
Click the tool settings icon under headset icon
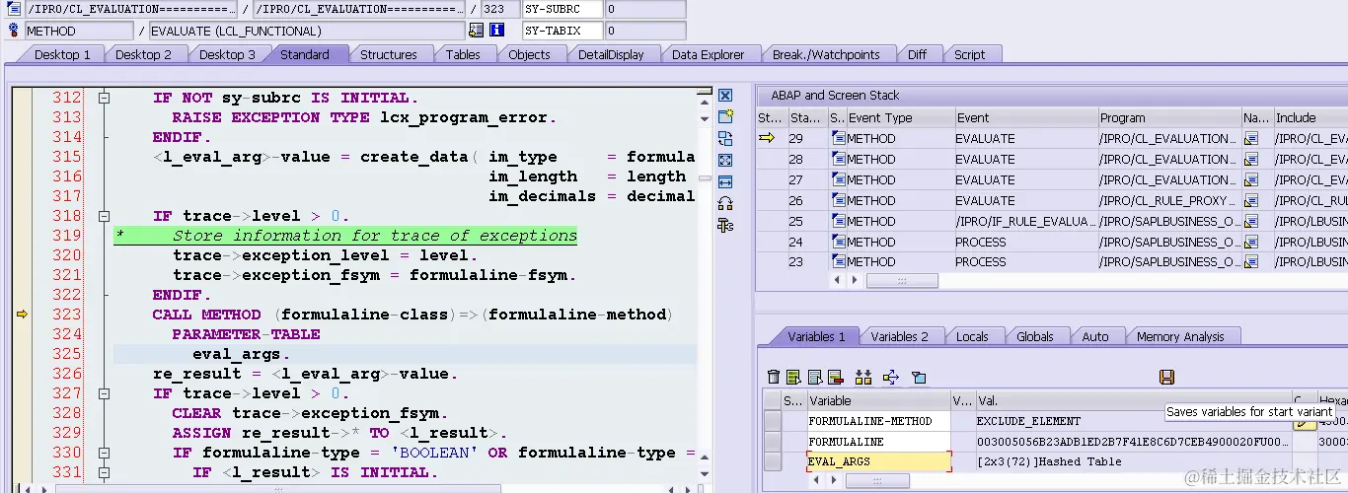tap(725, 225)
